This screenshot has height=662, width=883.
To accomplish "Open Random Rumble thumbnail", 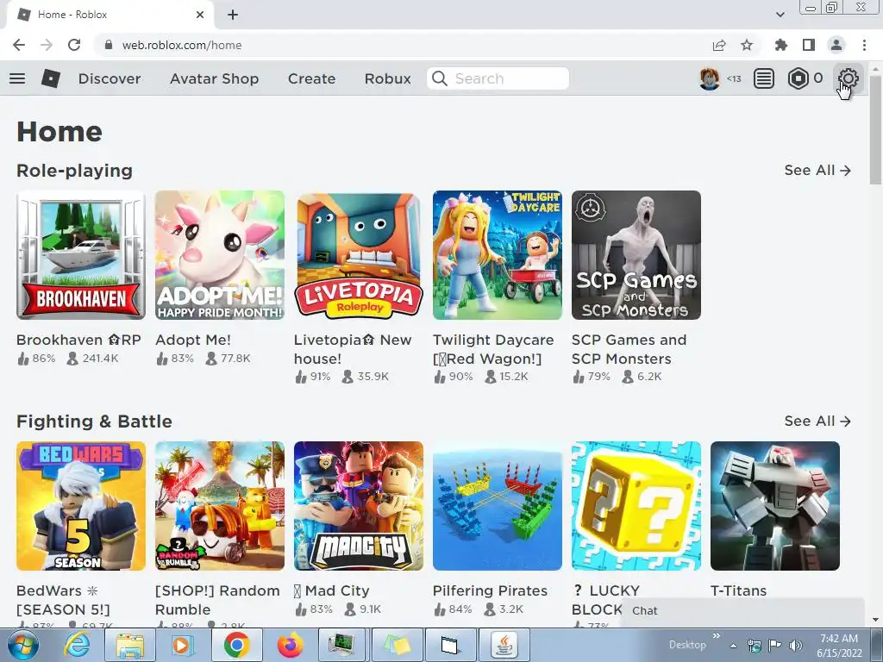I will point(220,506).
